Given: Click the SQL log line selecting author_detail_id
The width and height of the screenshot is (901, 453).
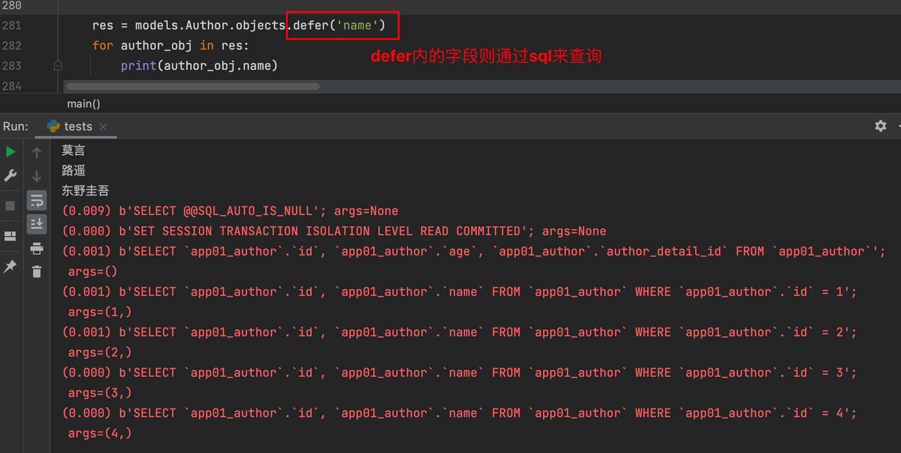Looking at the screenshot, I should click(474, 251).
